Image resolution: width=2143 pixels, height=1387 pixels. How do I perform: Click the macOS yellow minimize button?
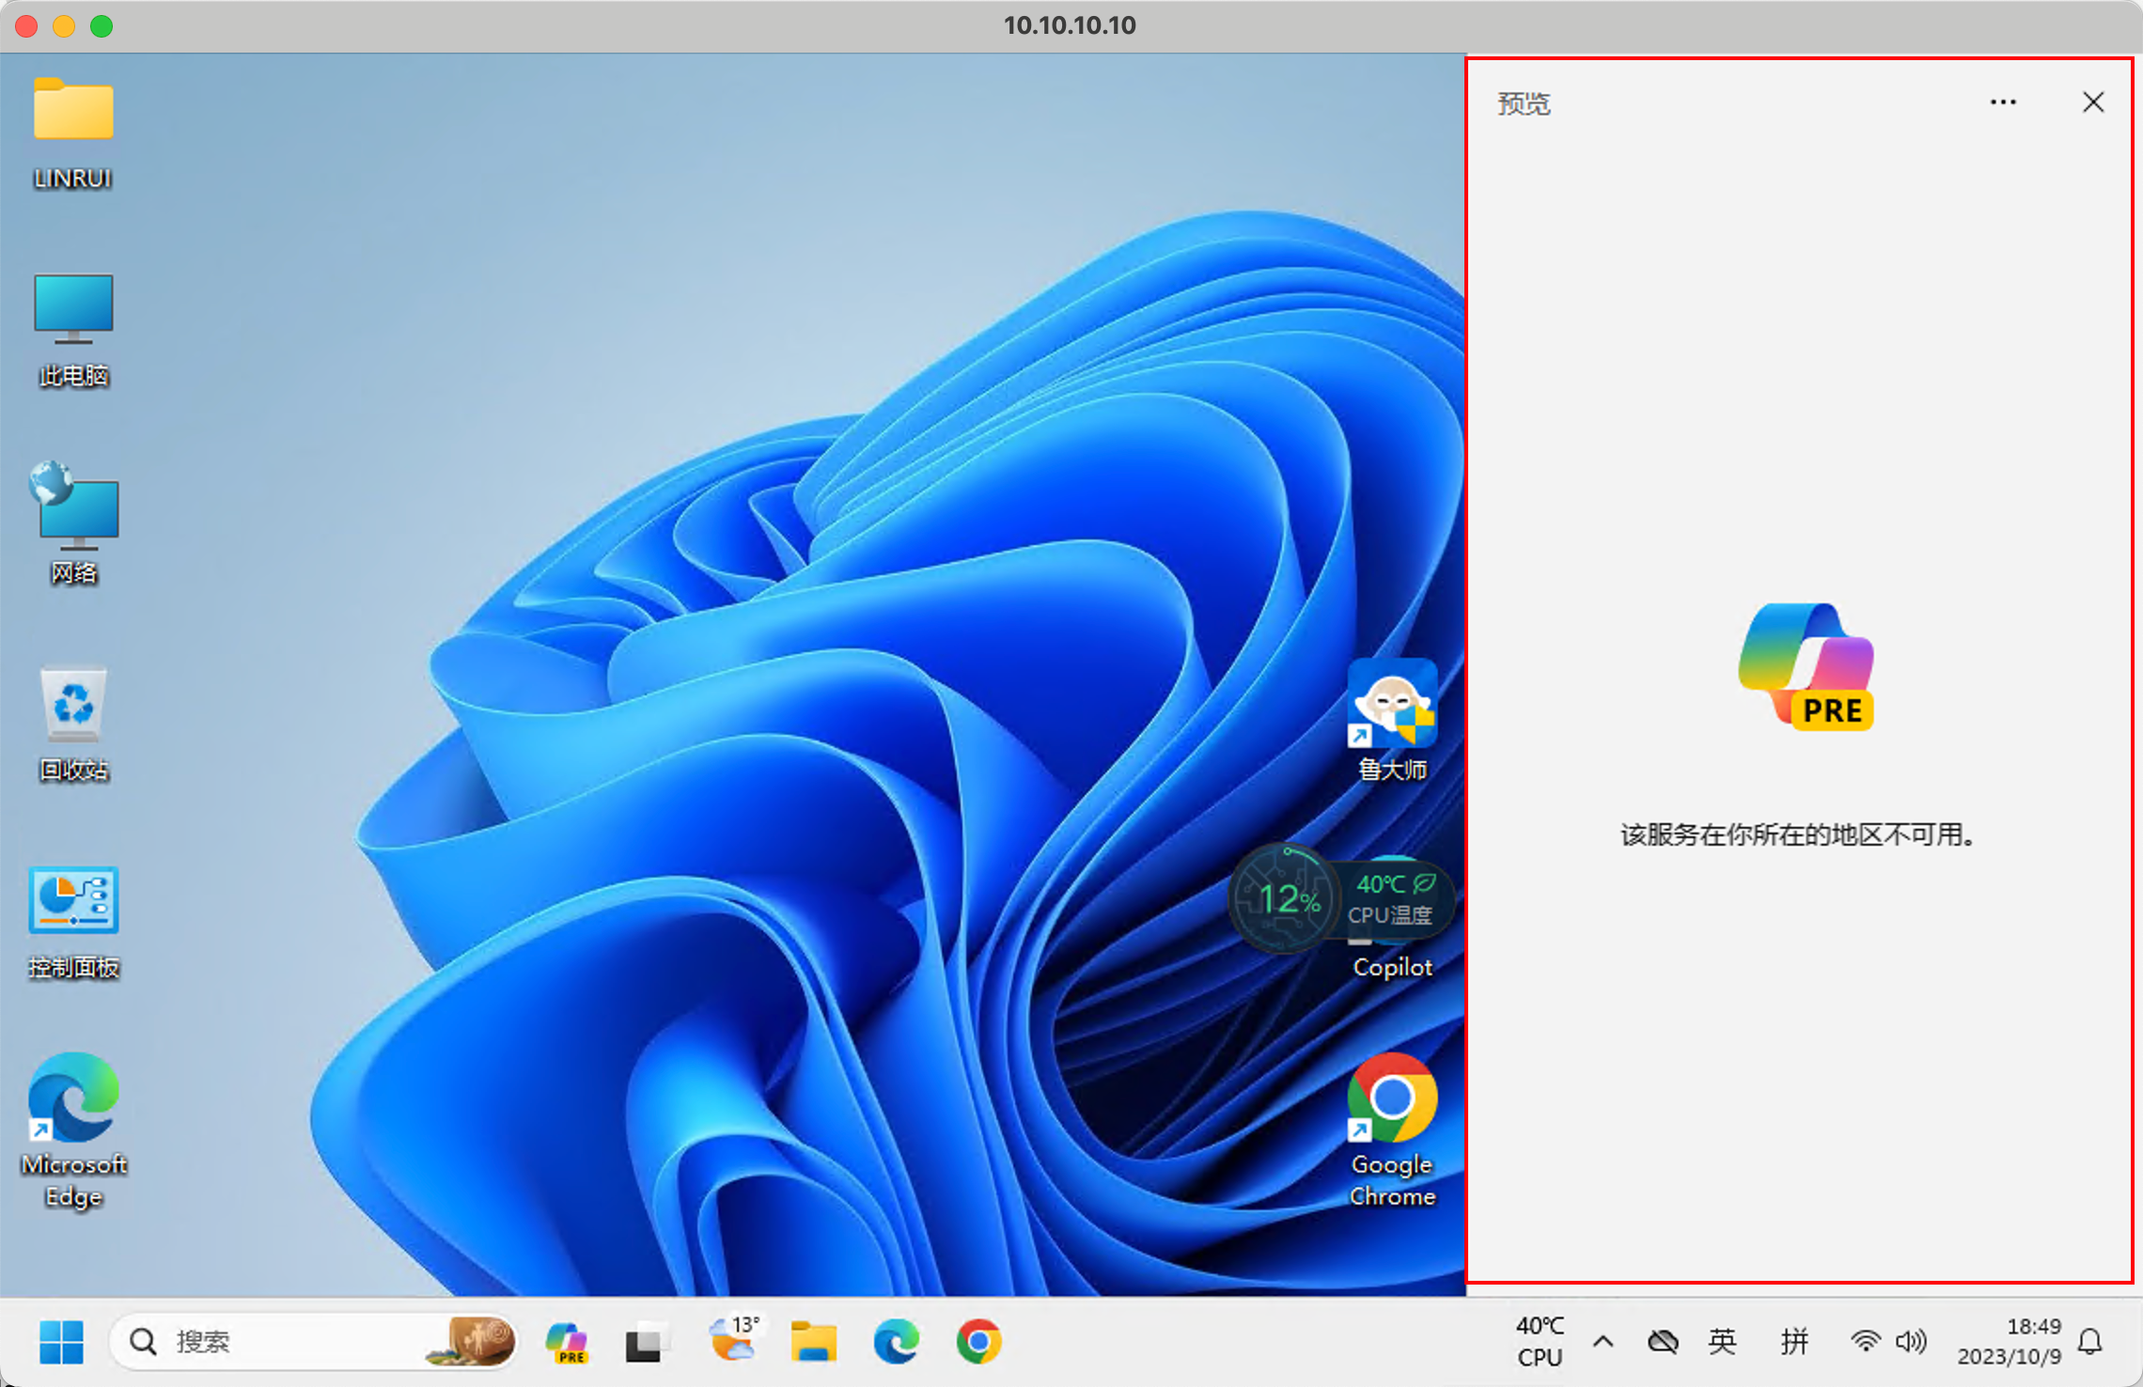(64, 25)
